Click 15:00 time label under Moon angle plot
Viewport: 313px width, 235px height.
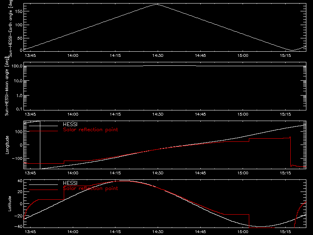[x=243, y=114]
